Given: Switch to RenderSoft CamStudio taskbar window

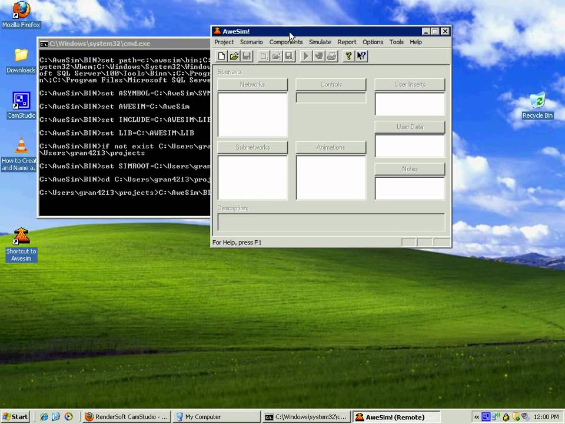Looking at the screenshot, I should click(x=127, y=417).
